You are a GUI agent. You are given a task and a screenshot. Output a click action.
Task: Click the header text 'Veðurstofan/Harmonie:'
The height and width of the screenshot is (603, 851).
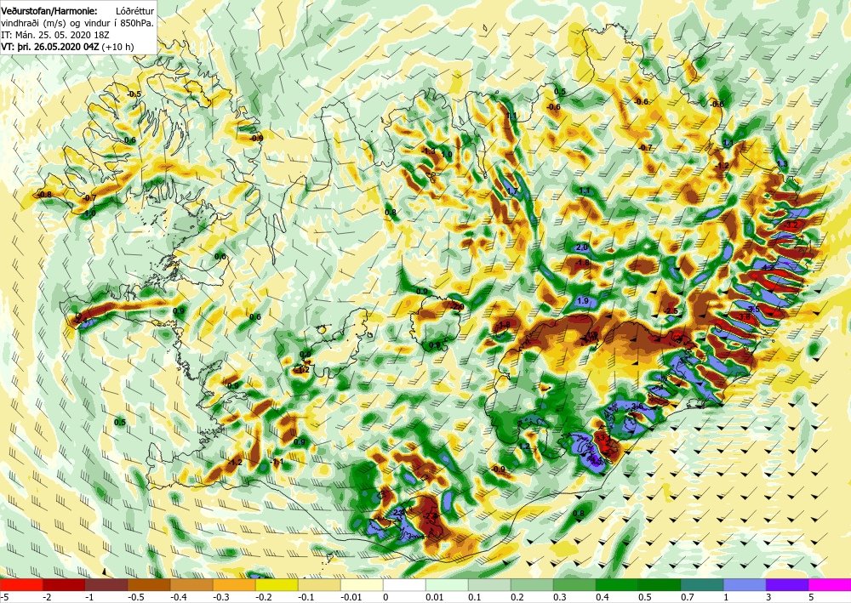click(x=49, y=11)
